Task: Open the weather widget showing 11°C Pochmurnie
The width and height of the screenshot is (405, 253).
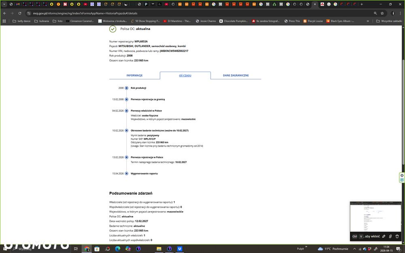Action: tap(333, 249)
